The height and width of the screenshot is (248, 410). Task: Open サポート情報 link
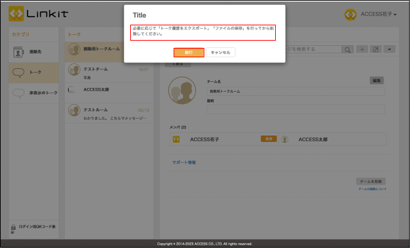pyautogui.click(x=184, y=163)
